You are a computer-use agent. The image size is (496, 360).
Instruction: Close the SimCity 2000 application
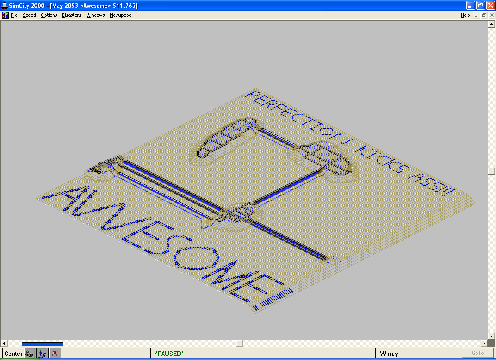pos(490,5)
